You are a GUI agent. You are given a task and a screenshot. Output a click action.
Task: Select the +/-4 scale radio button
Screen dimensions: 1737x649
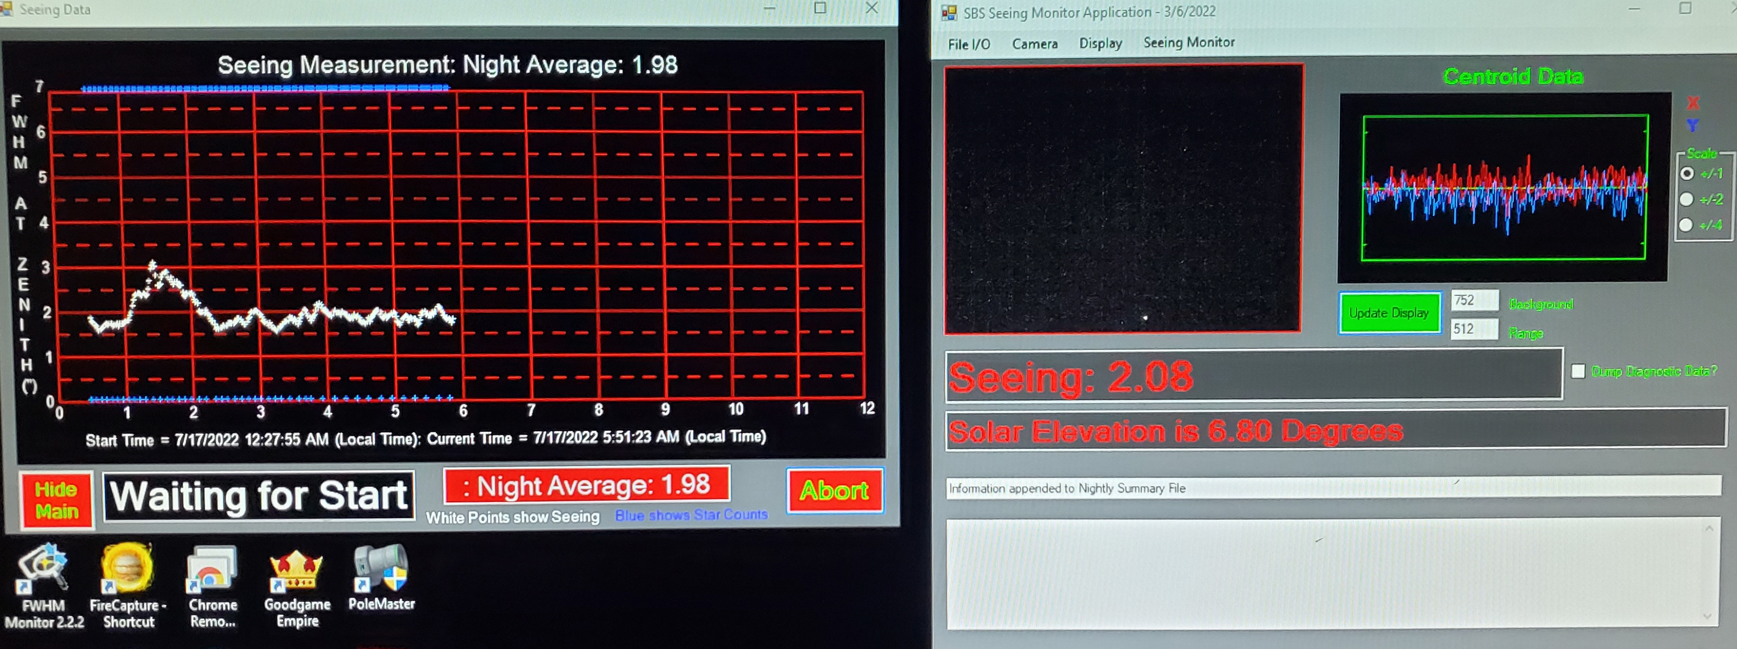click(1686, 226)
